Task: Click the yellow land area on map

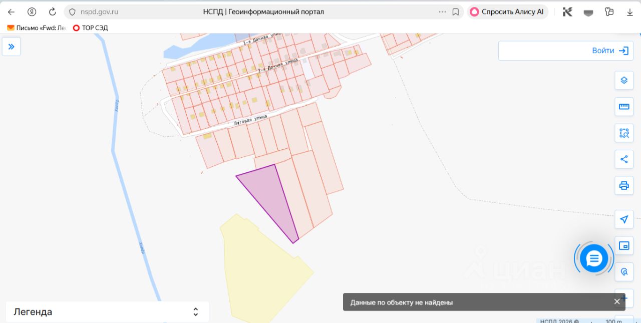Action: 260,270
